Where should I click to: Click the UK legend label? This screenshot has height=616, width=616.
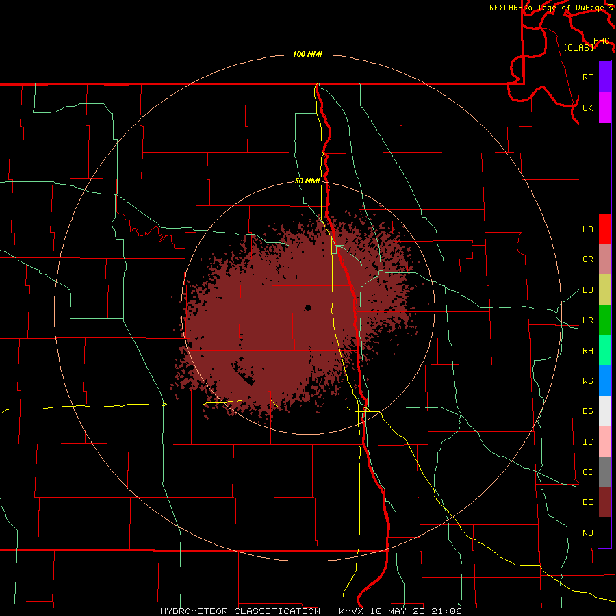587,108
